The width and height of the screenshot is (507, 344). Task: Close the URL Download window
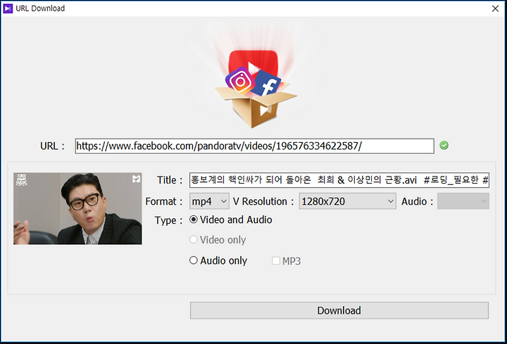click(495, 8)
